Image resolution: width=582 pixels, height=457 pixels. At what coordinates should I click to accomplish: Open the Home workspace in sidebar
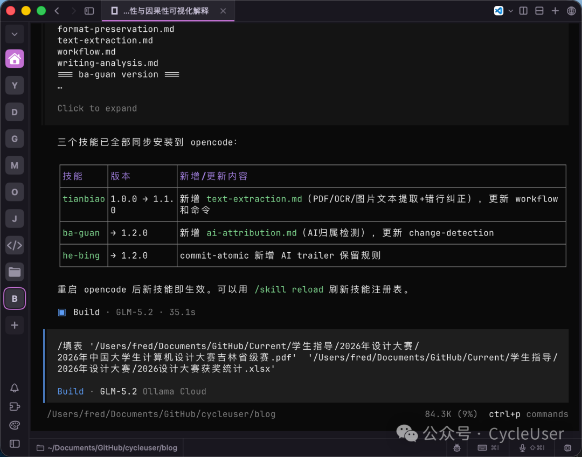coord(15,59)
